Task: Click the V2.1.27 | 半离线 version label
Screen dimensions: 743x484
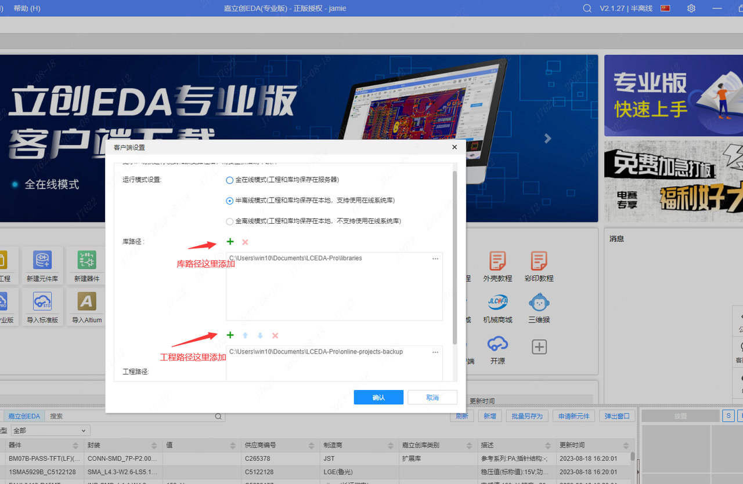Action: (x=626, y=8)
